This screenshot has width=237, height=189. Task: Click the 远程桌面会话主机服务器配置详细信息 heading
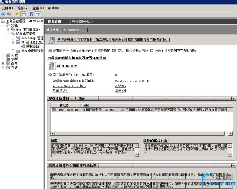77,58
